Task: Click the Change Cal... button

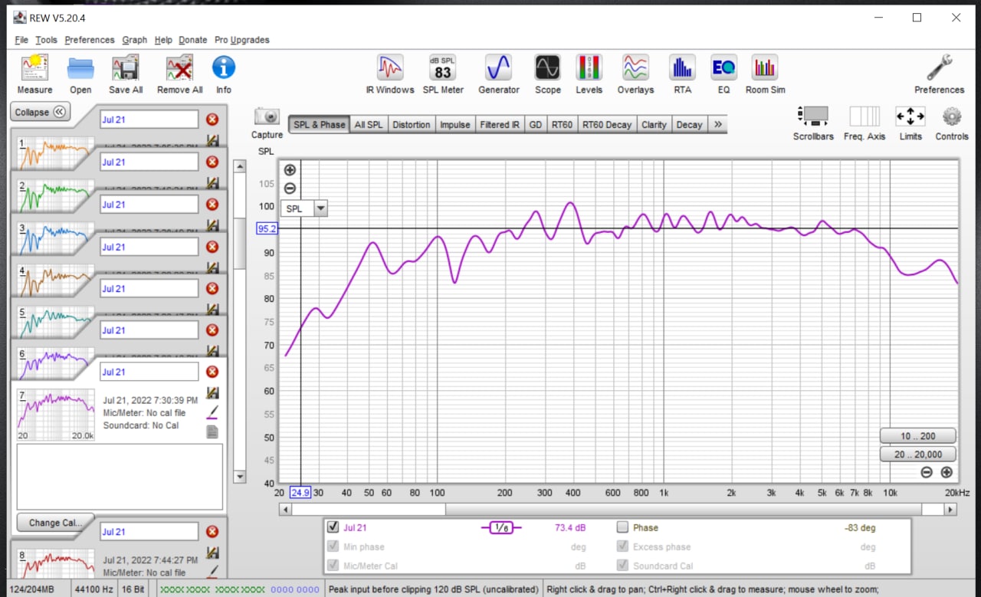Action: pyautogui.click(x=55, y=523)
